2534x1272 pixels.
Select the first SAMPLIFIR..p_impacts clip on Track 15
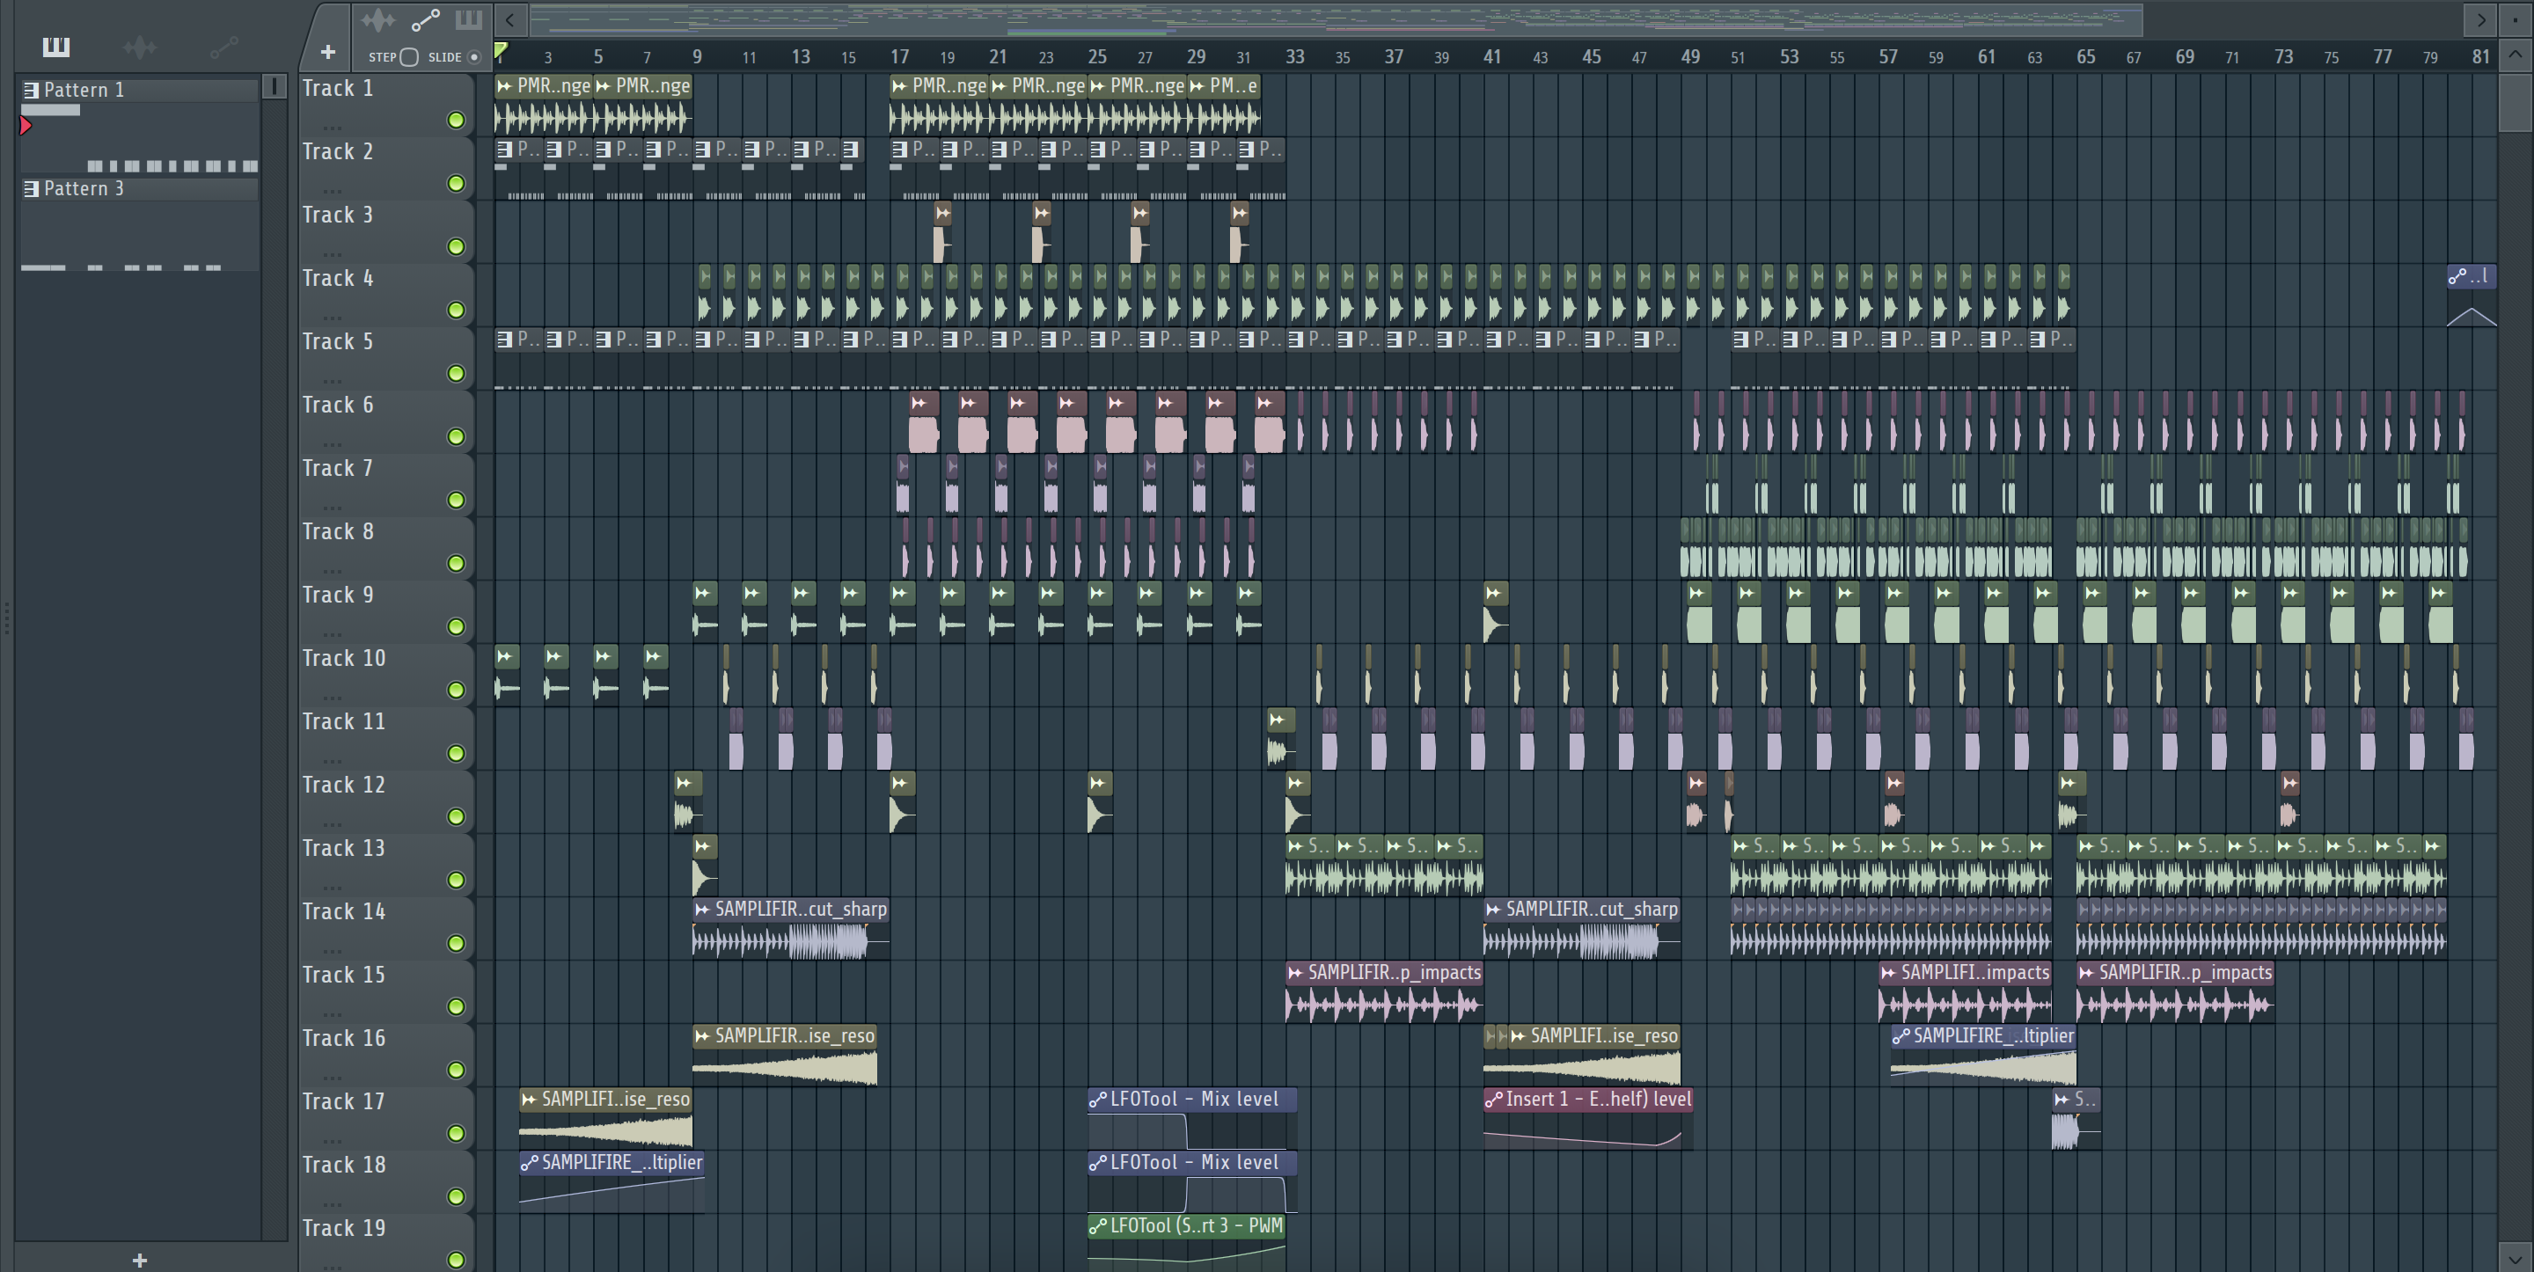[x=1384, y=991]
